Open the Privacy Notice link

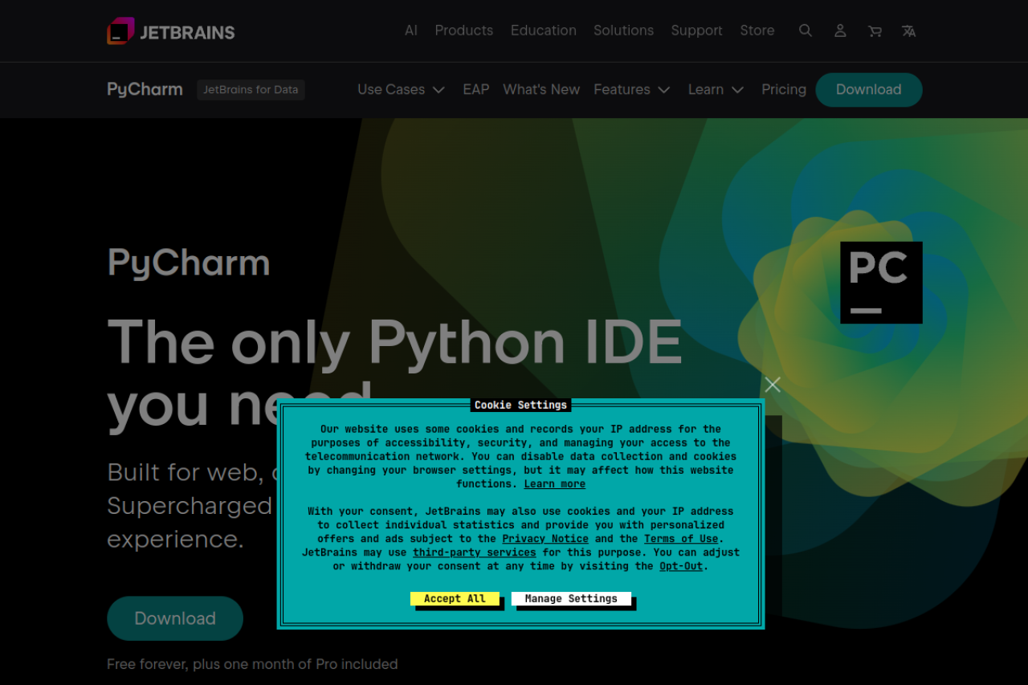(545, 539)
